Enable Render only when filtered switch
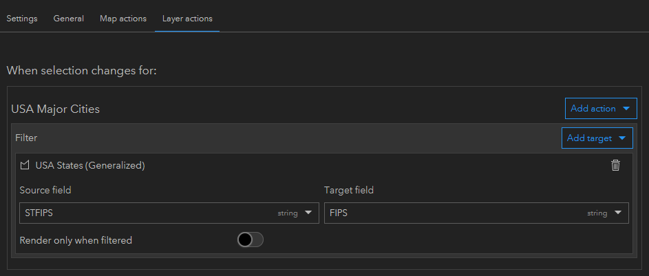The width and height of the screenshot is (649, 276). click(x=250, y=240)
